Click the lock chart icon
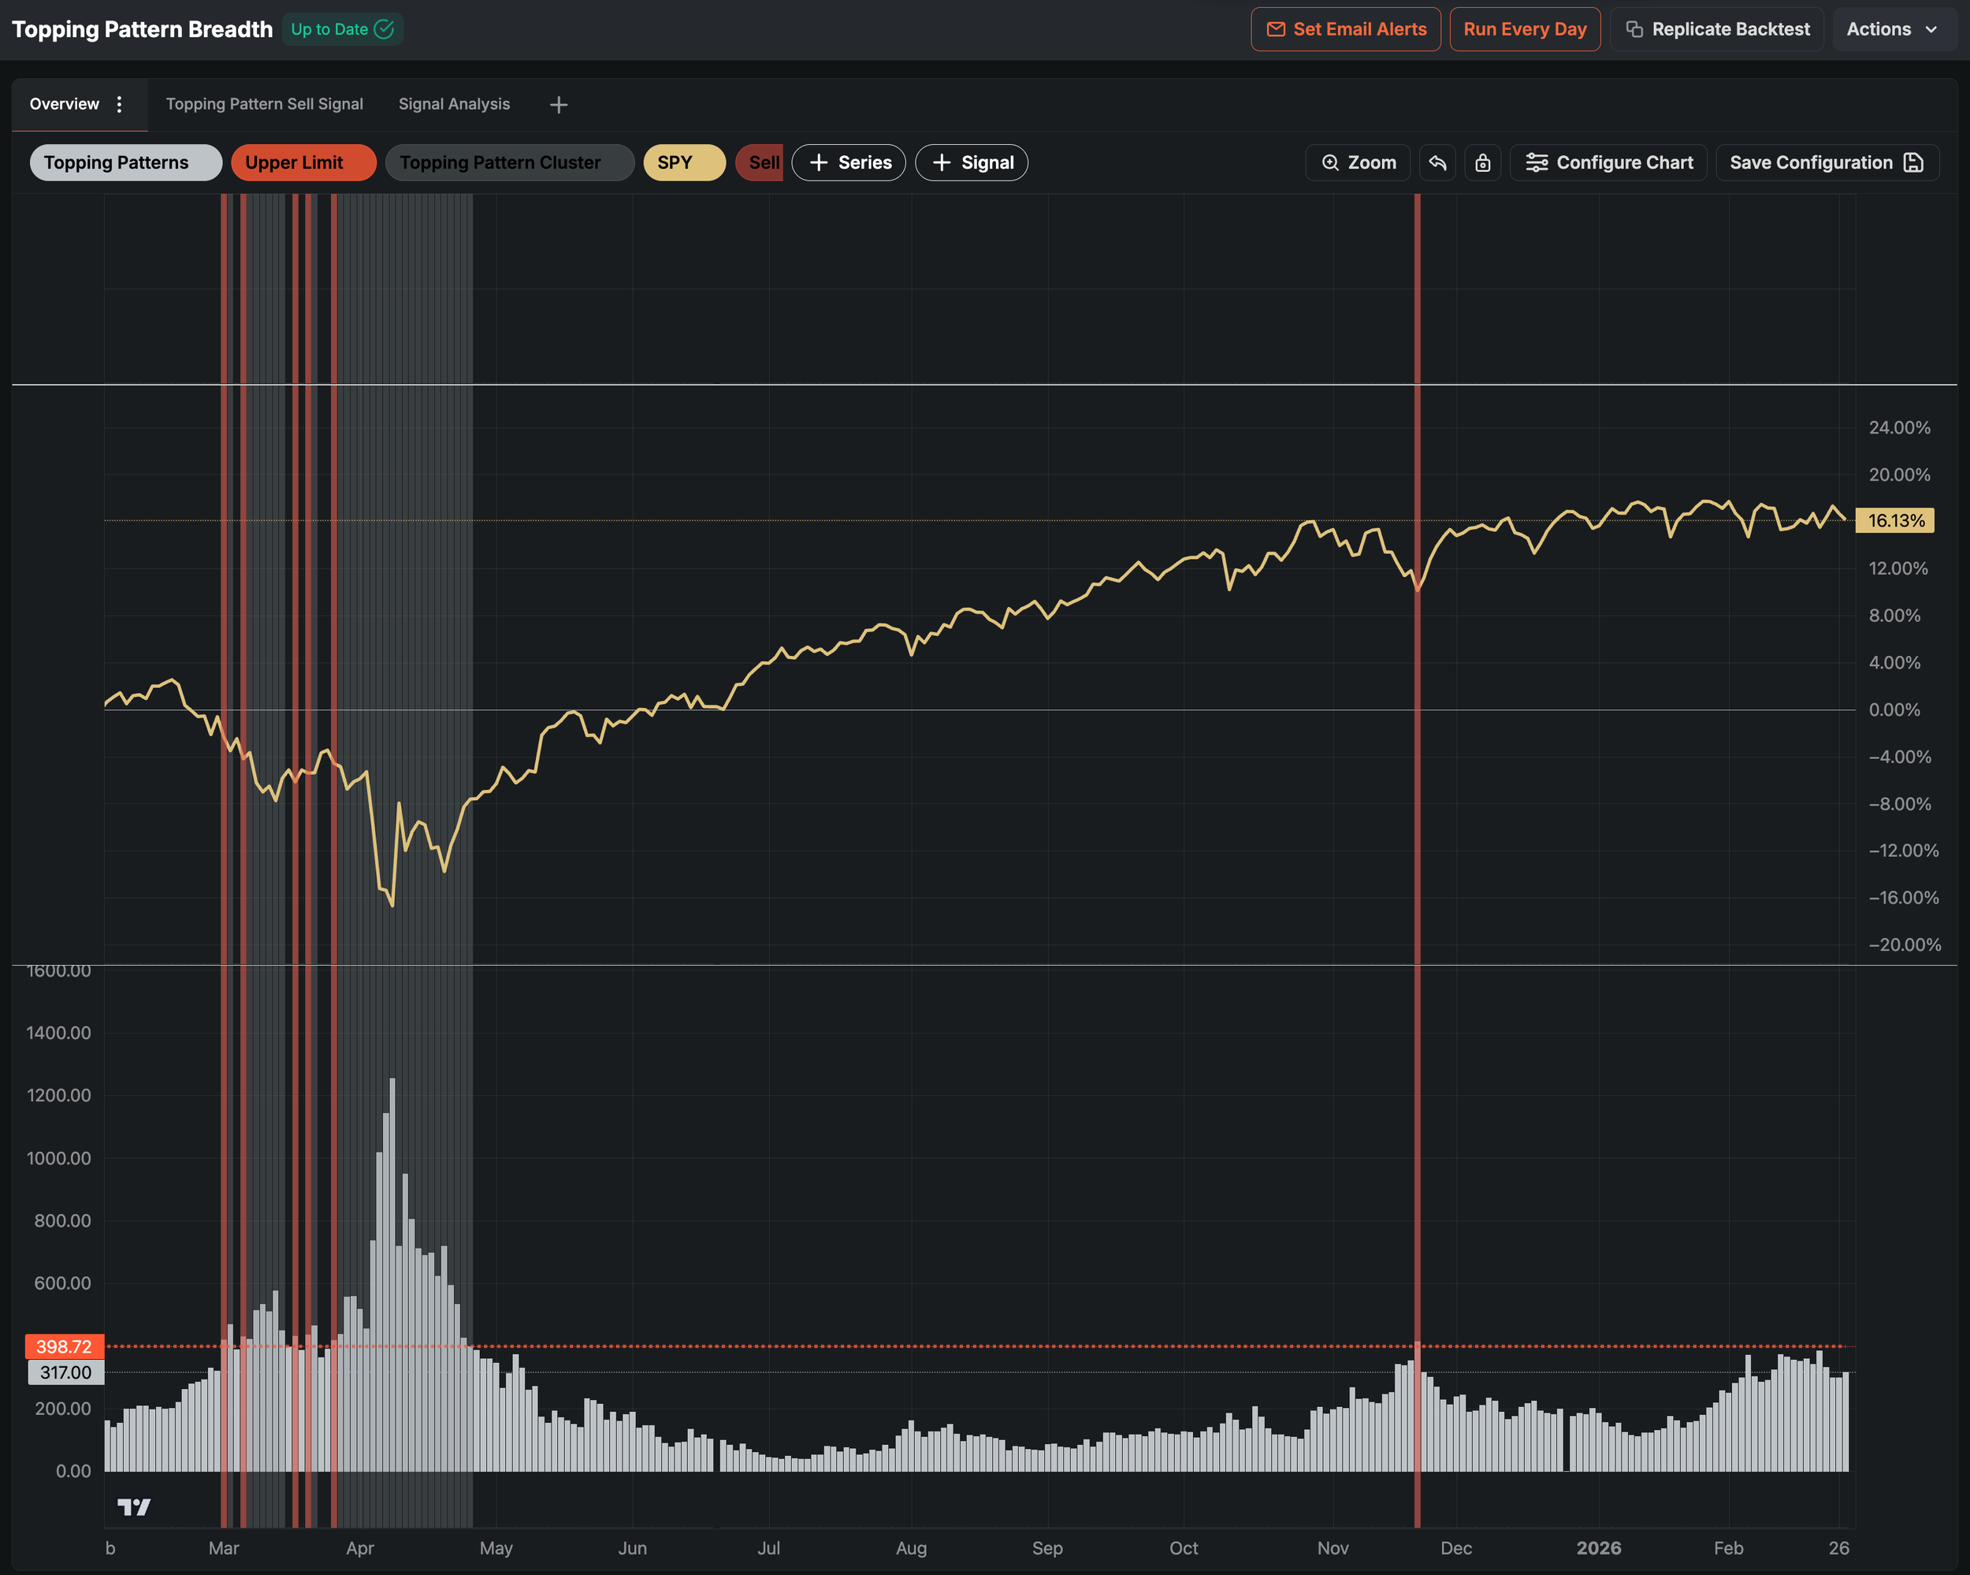This screenshot has width=1970, height=1575. 1482,162
